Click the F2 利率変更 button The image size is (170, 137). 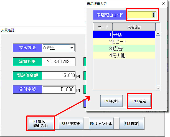(71, 124)
